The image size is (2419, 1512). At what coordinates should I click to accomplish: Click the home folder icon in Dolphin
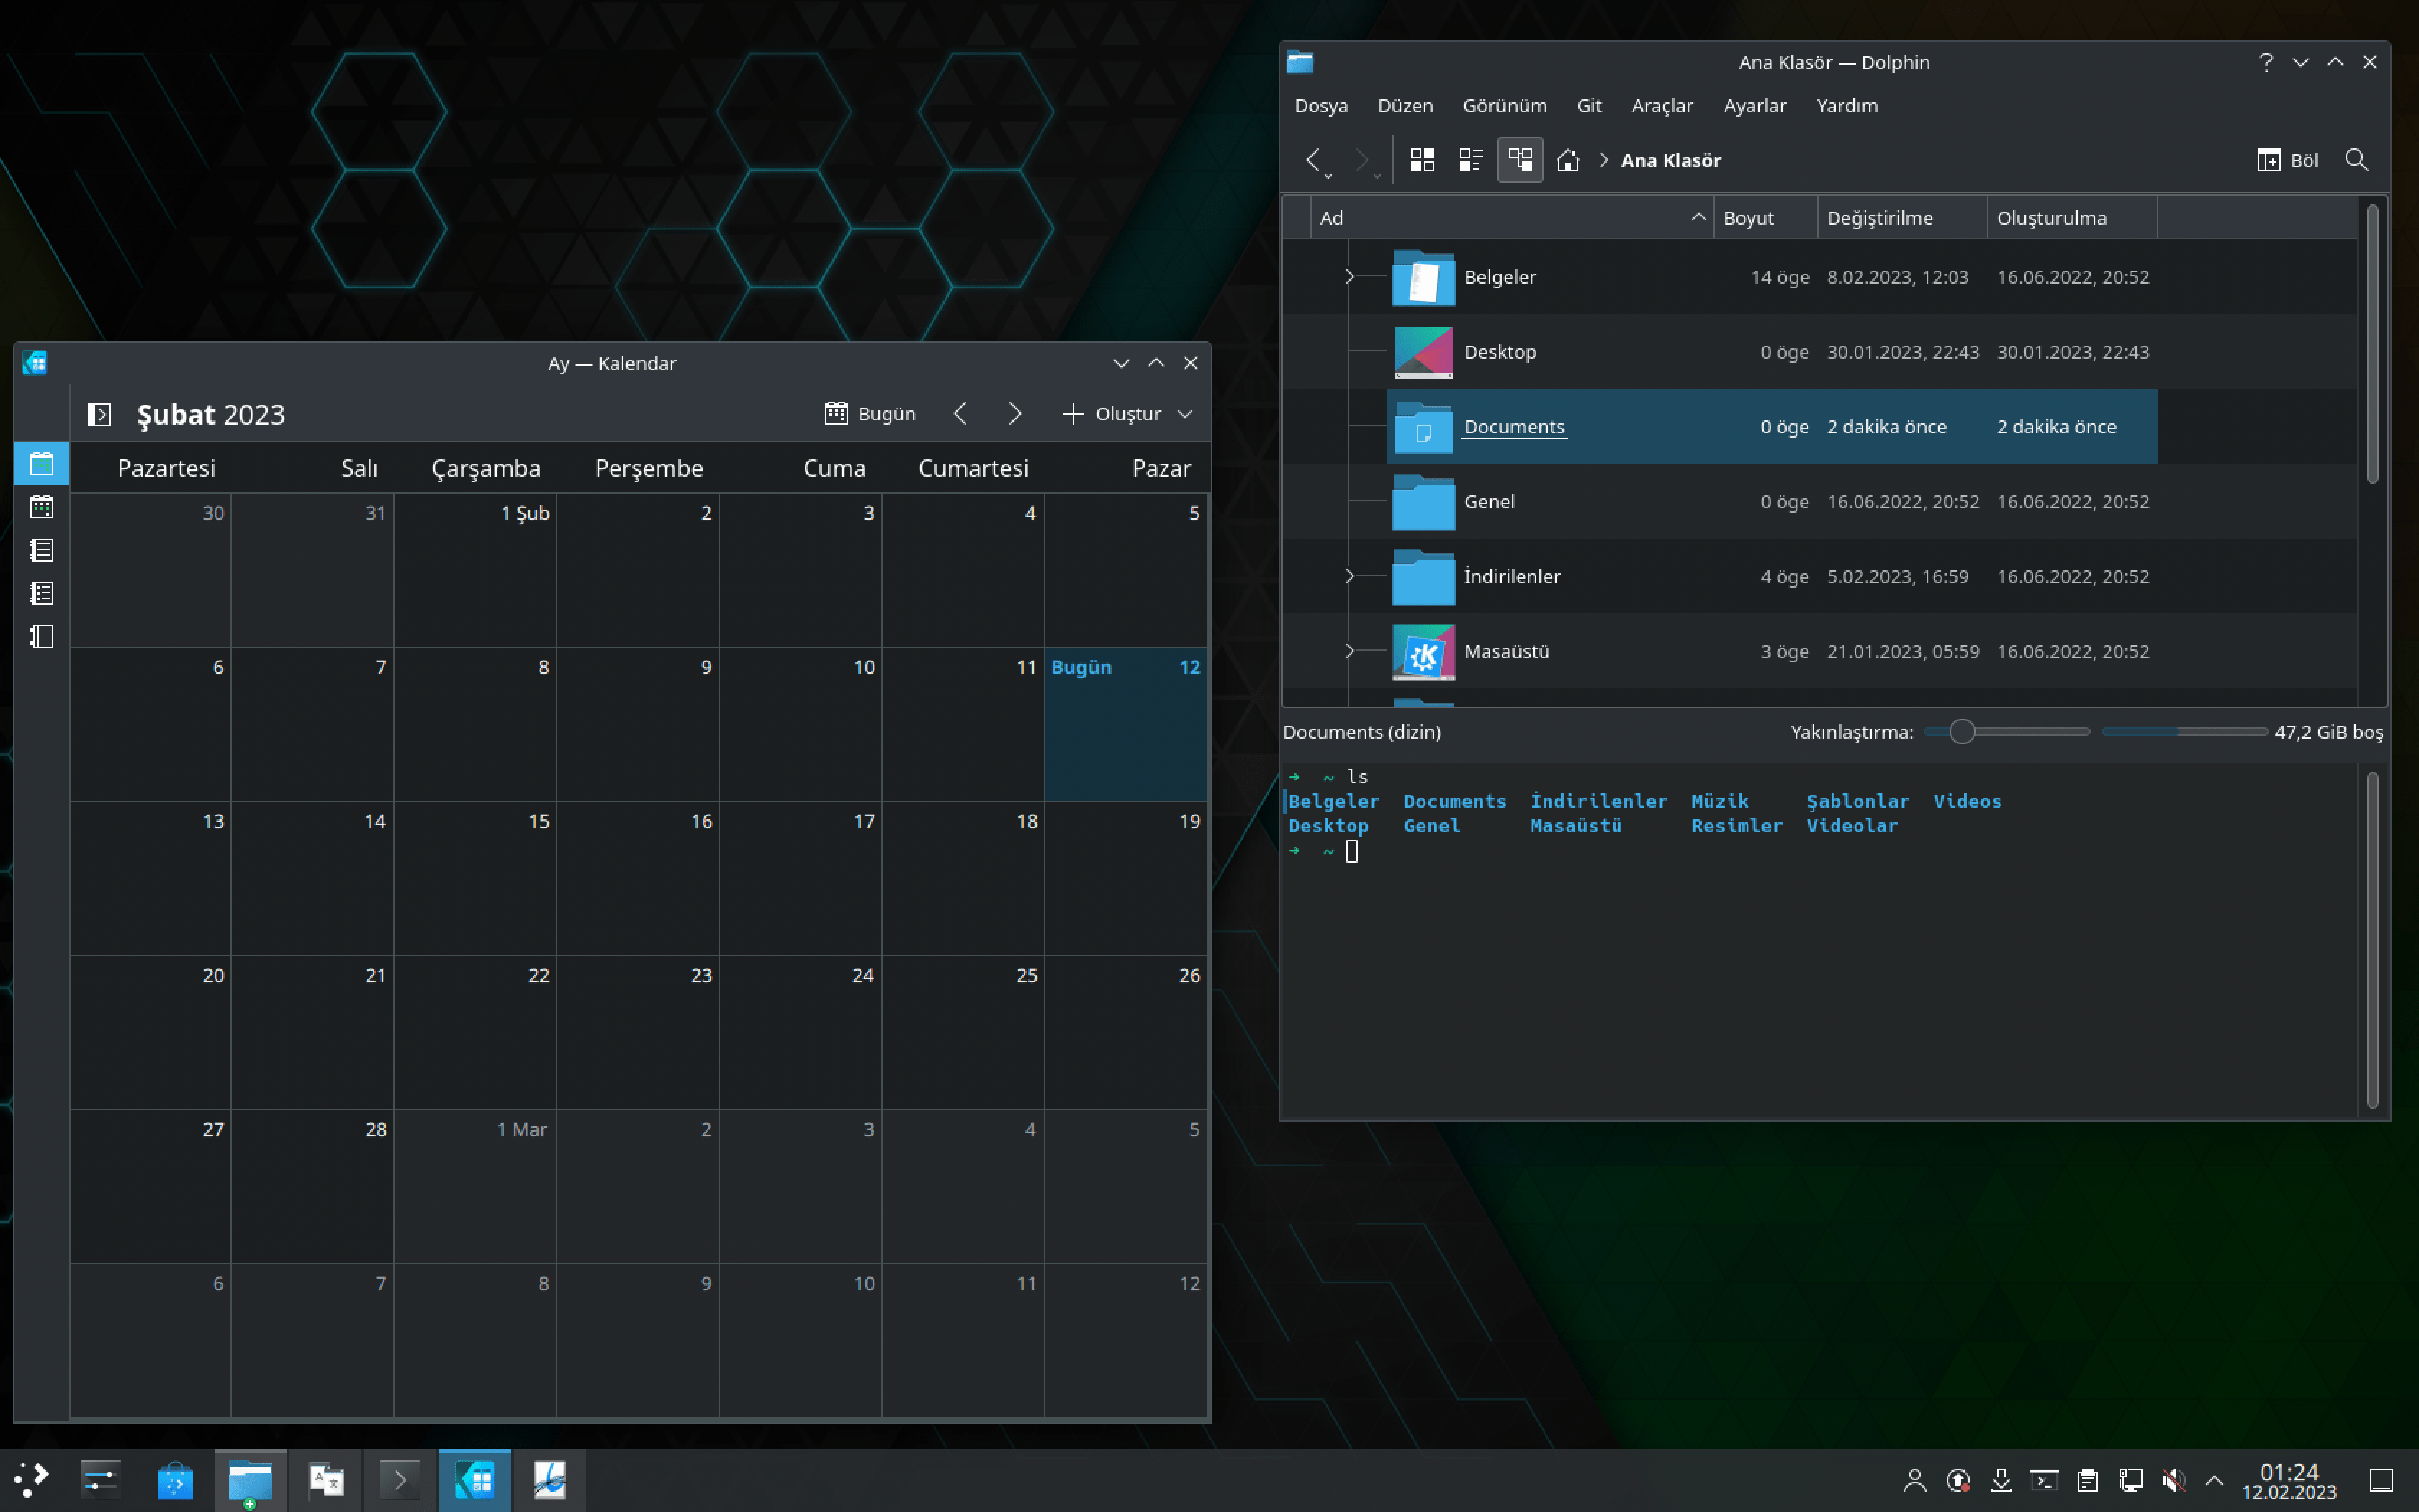1567,160
